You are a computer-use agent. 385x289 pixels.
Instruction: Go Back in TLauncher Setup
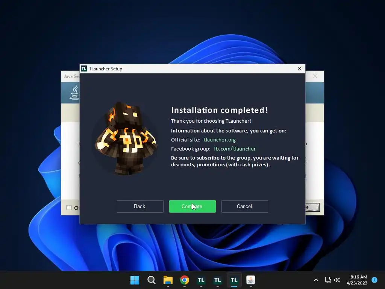click(140, 207)
